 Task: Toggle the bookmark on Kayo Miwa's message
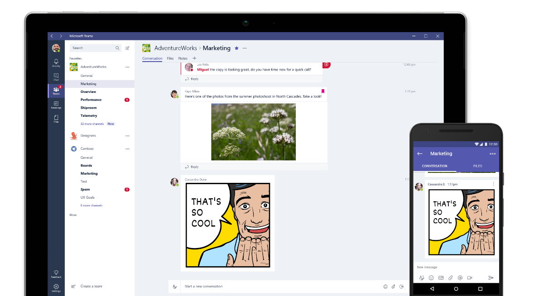pyautogui.click(x=323, y=91)
